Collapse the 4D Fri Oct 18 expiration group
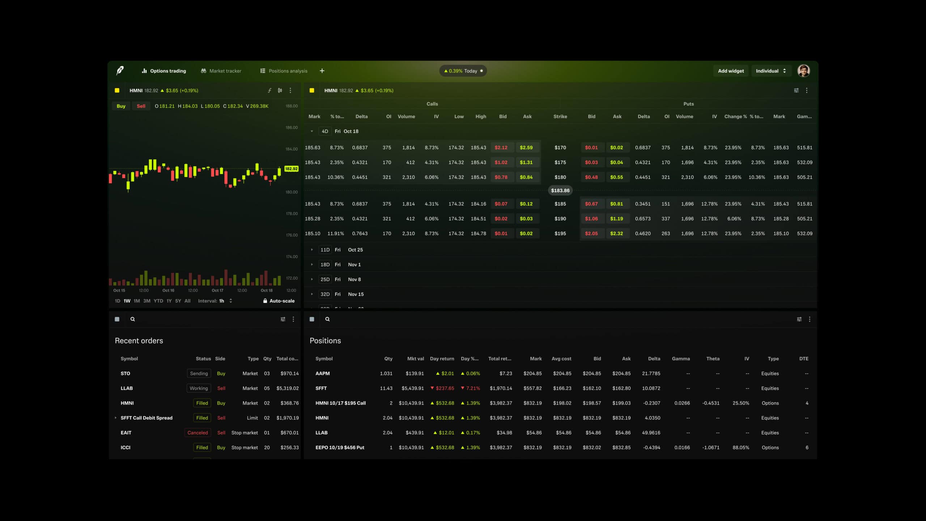The image size is (926, 521). [x=311, y=131]
